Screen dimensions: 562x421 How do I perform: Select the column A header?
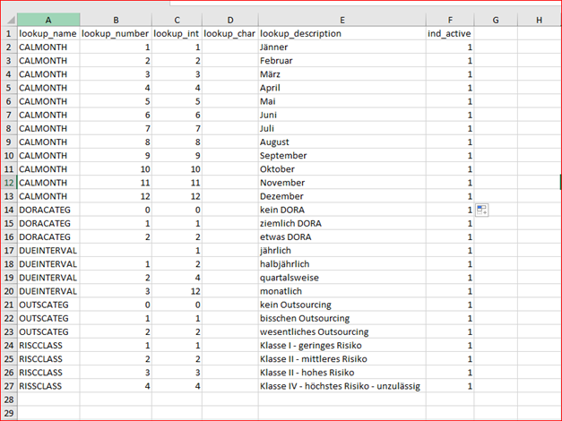(x=48, y=19)
